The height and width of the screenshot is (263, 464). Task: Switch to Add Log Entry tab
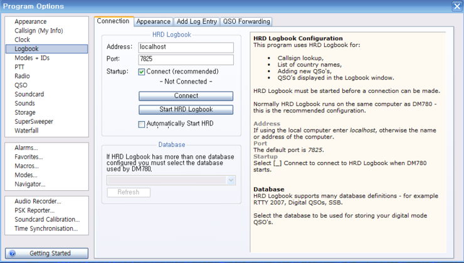pyautogui.click(x=197, y=21)
